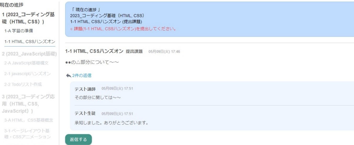This screenshot has height=145, width=354.
Task: Open 1-A 学習の準備 in sidebar
Action: coord(19,31)
